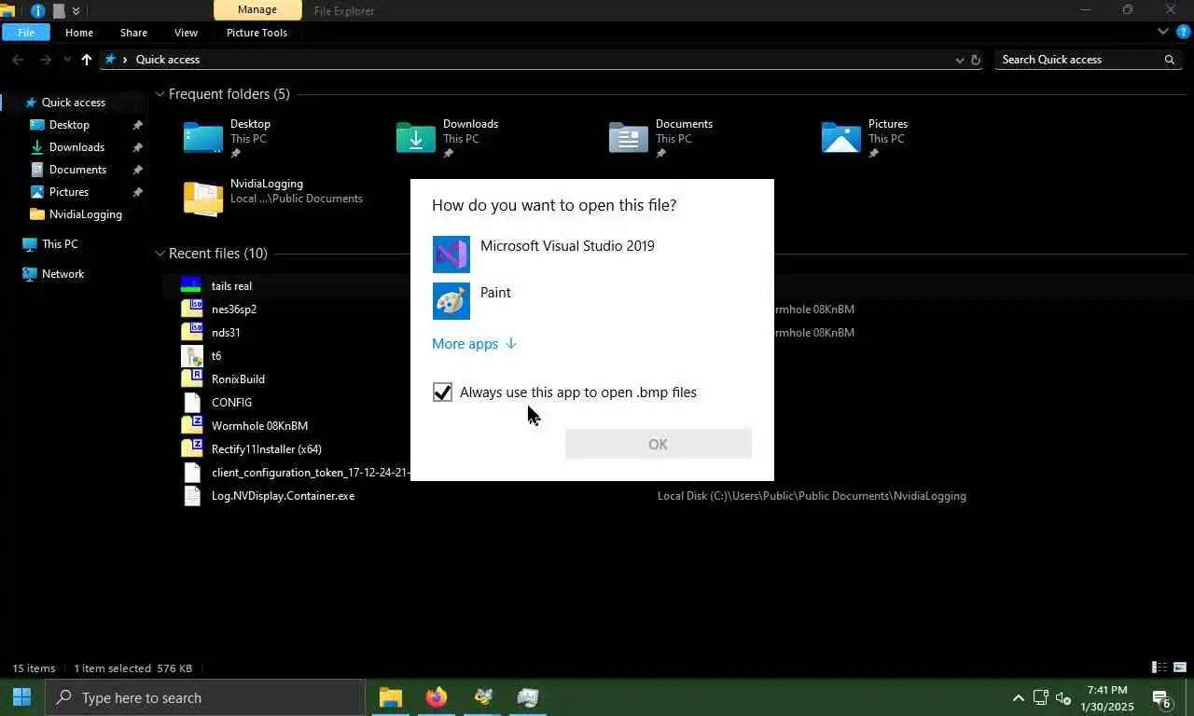
Task: Open the Picture Tools tab
Action: (257, 33)
